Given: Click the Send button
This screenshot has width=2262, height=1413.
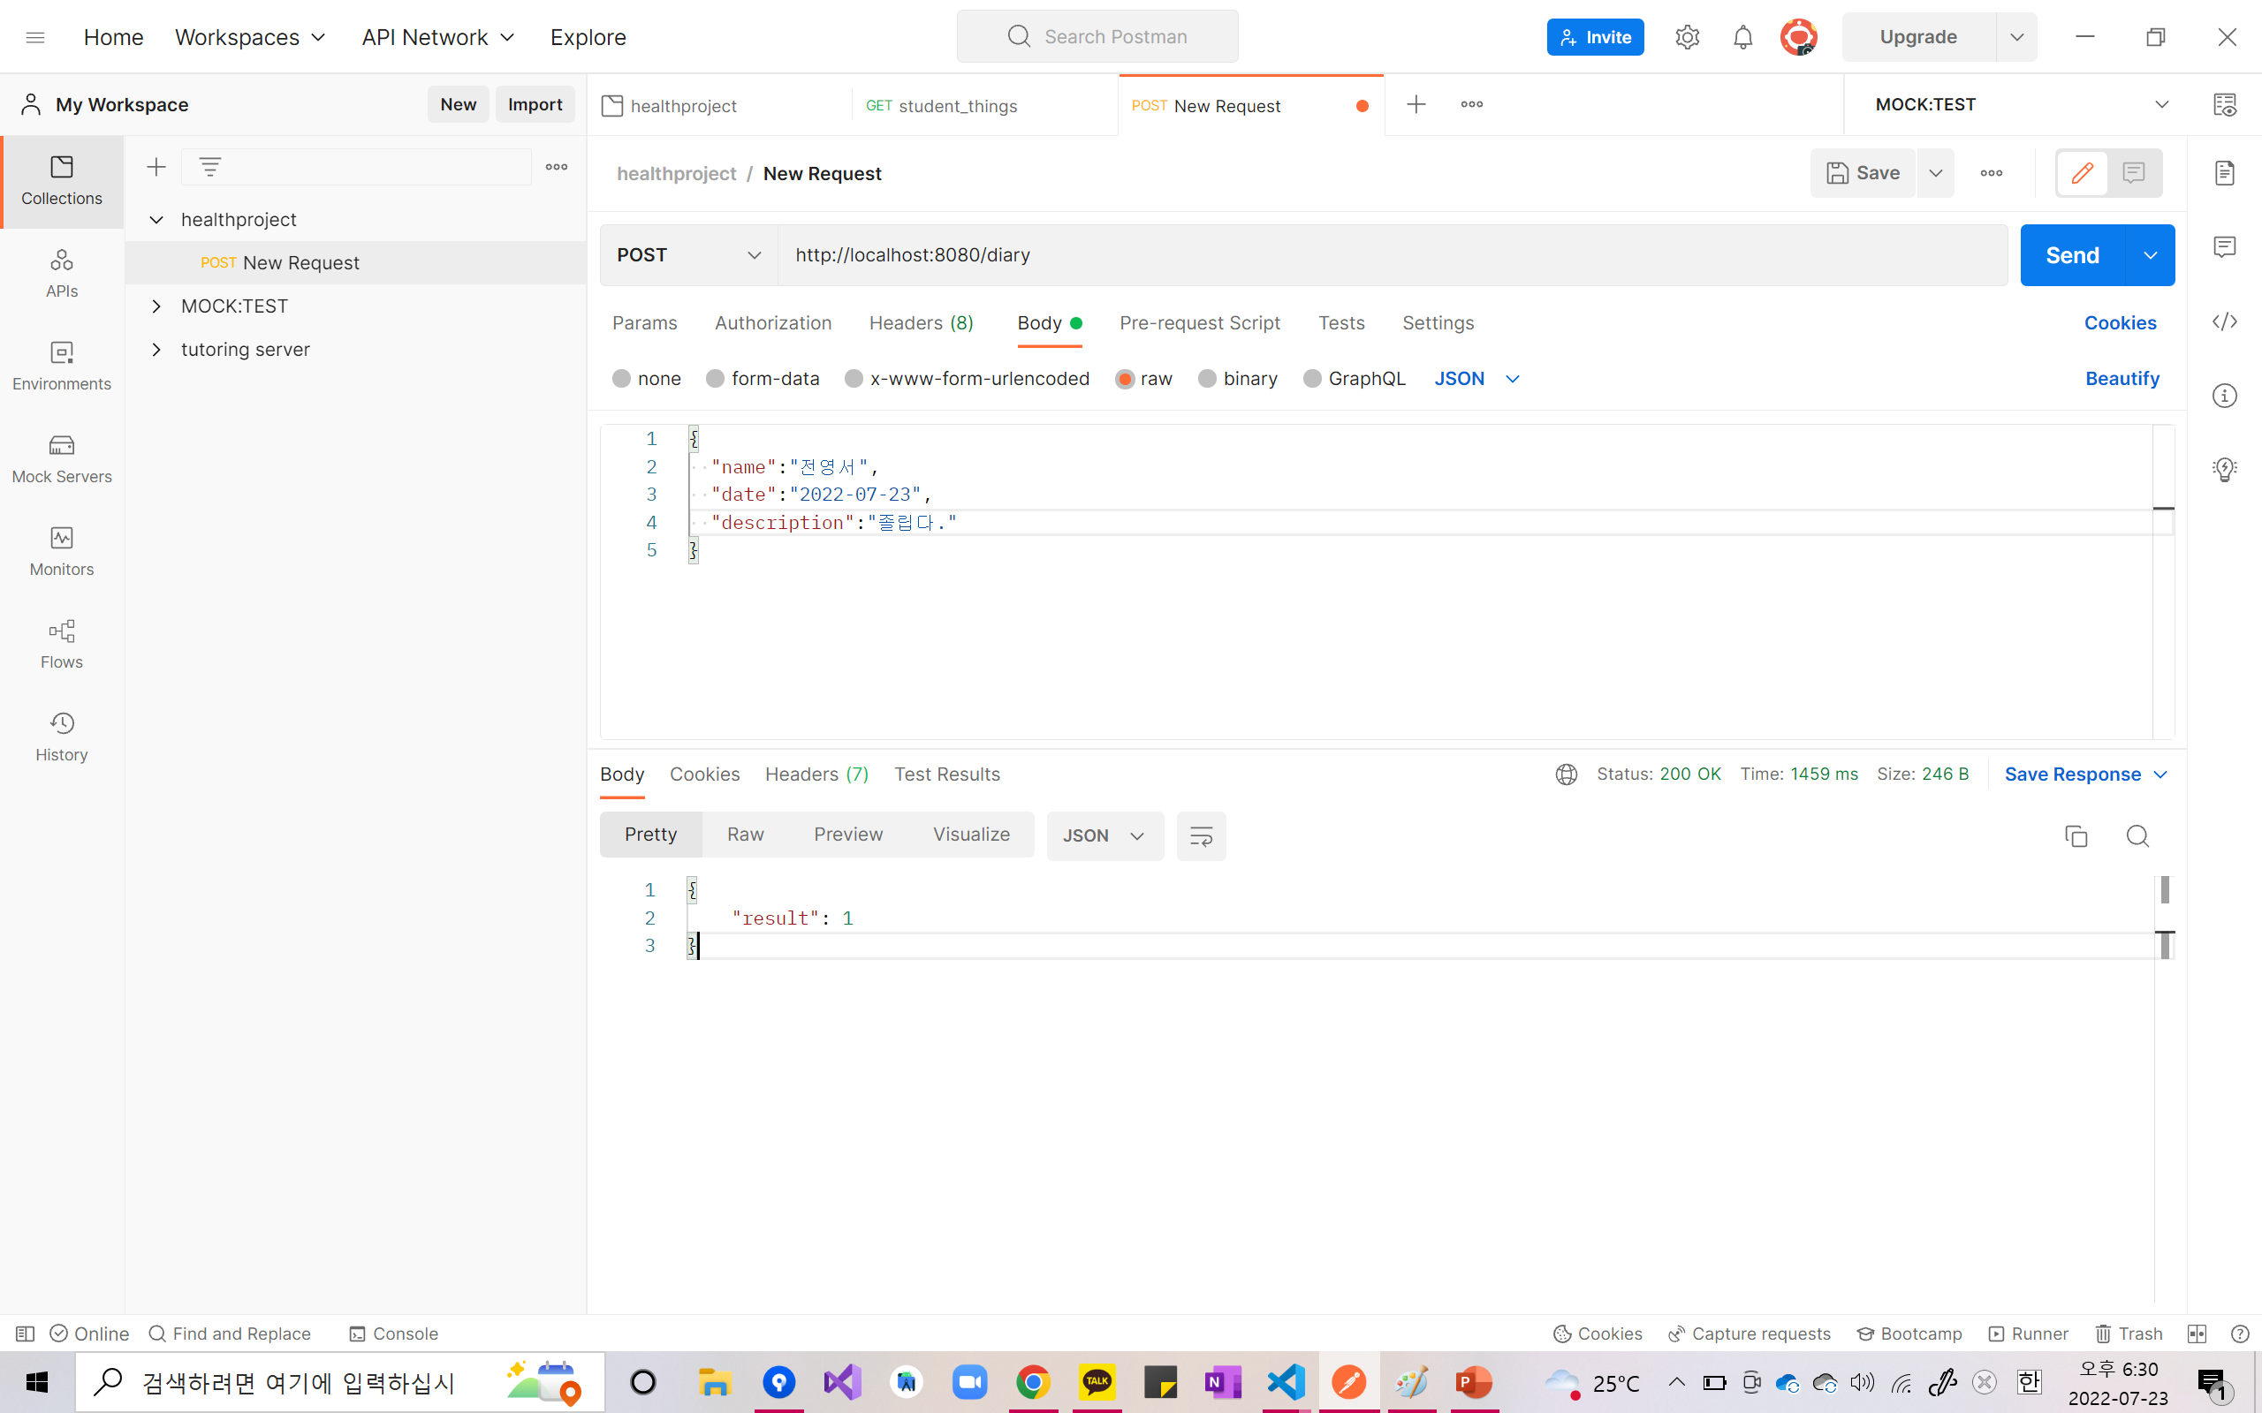Looking at the screenshot, I should click(x=2072, y=255).
